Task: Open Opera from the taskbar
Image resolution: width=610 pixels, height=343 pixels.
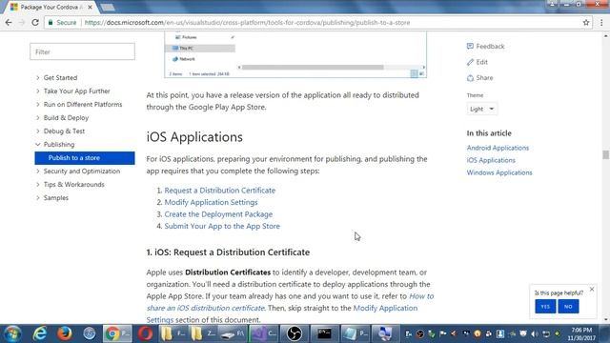Action: 145,333
